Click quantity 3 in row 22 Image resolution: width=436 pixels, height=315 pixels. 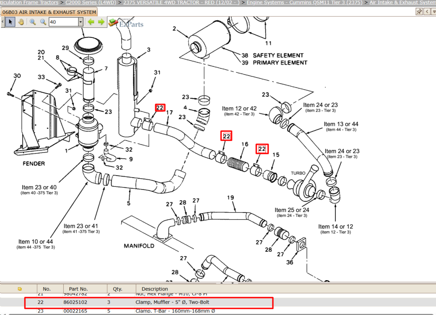click(109, 302)
